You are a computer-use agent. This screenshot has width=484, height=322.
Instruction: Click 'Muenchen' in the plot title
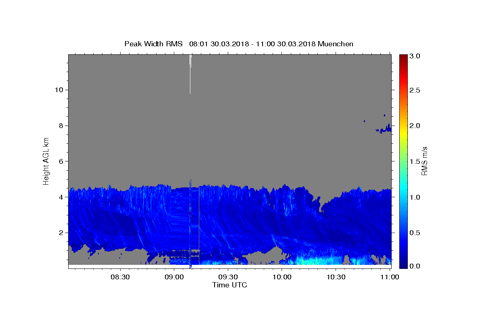tap(336, 44)
